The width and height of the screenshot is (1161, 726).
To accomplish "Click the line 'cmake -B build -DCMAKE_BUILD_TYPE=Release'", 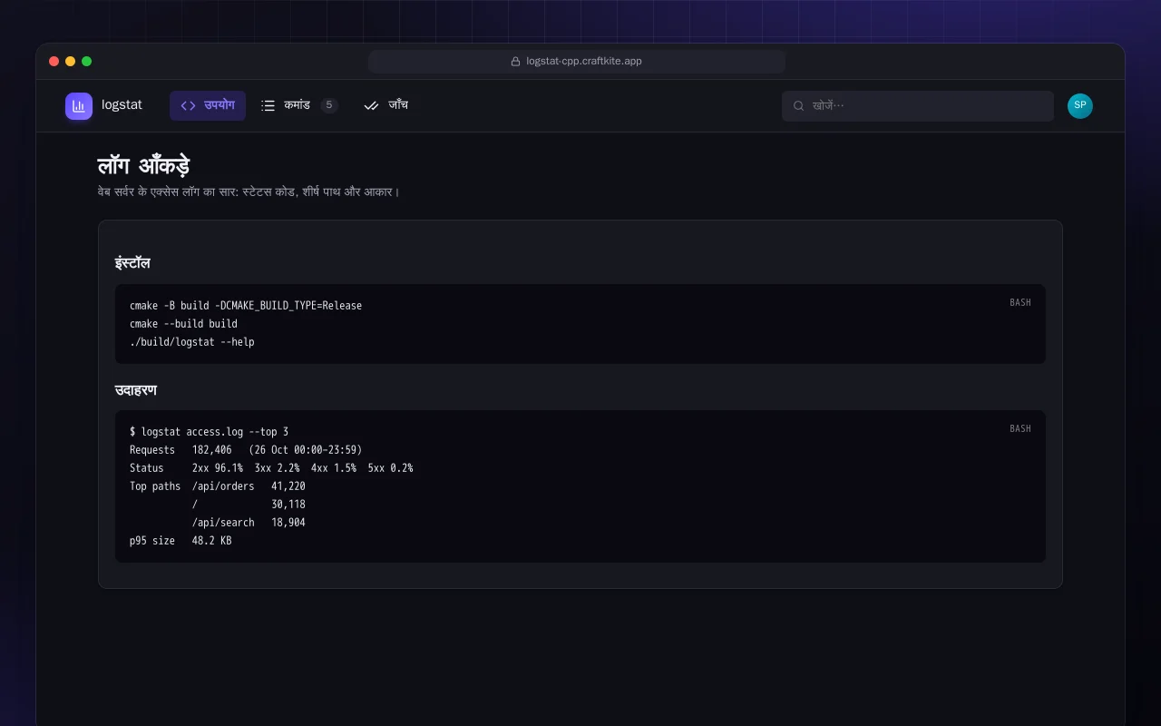I will [x=246, y=306].
